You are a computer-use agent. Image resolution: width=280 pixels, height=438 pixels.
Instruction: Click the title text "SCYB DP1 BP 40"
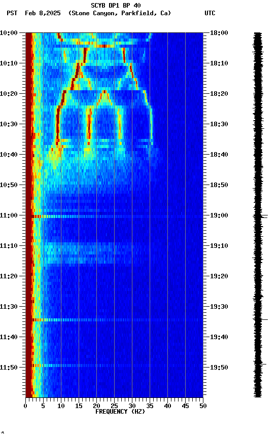(116, 5)
